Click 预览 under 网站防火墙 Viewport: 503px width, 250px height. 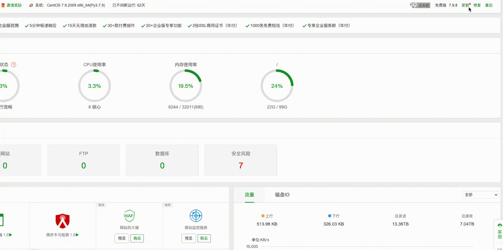[122, 238]
